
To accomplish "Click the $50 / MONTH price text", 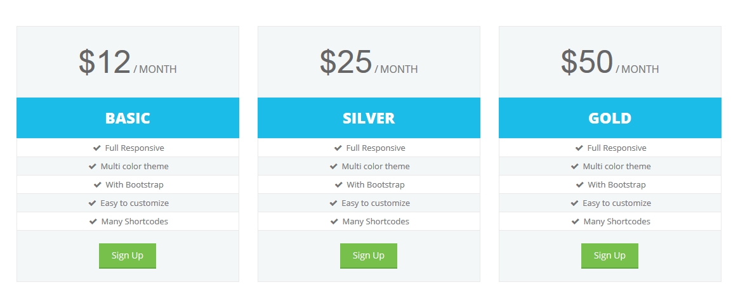I will click(610, 63).
